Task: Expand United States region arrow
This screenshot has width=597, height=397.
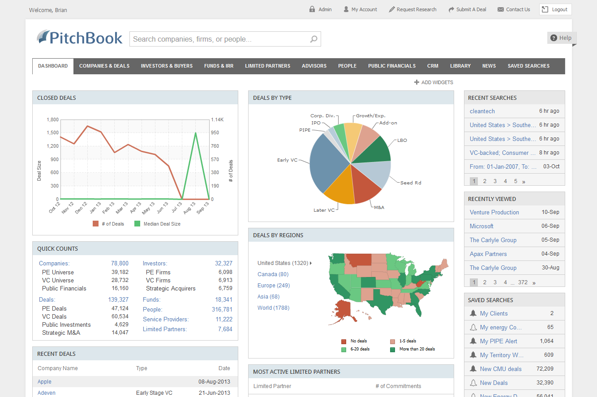Action: [311, 263]
